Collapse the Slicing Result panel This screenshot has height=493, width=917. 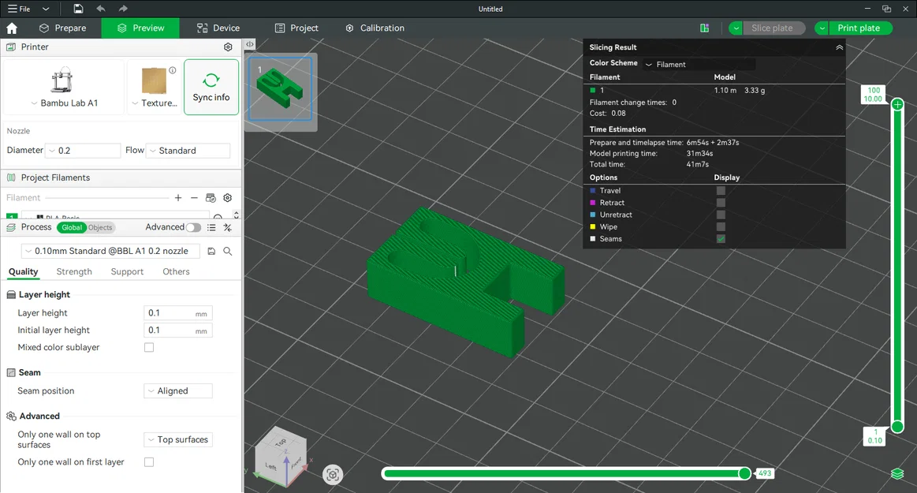(839, 47)
